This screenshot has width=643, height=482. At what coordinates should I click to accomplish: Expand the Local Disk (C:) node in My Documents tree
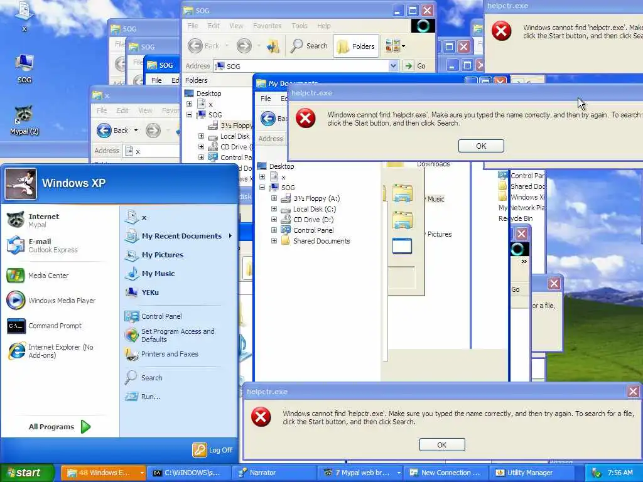274,208
